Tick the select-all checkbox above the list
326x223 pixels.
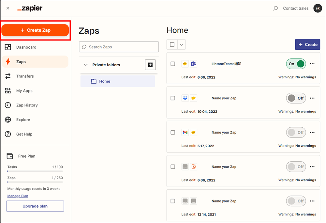click(172, 44)
